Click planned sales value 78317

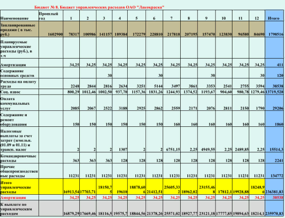(x=74, y=34)
